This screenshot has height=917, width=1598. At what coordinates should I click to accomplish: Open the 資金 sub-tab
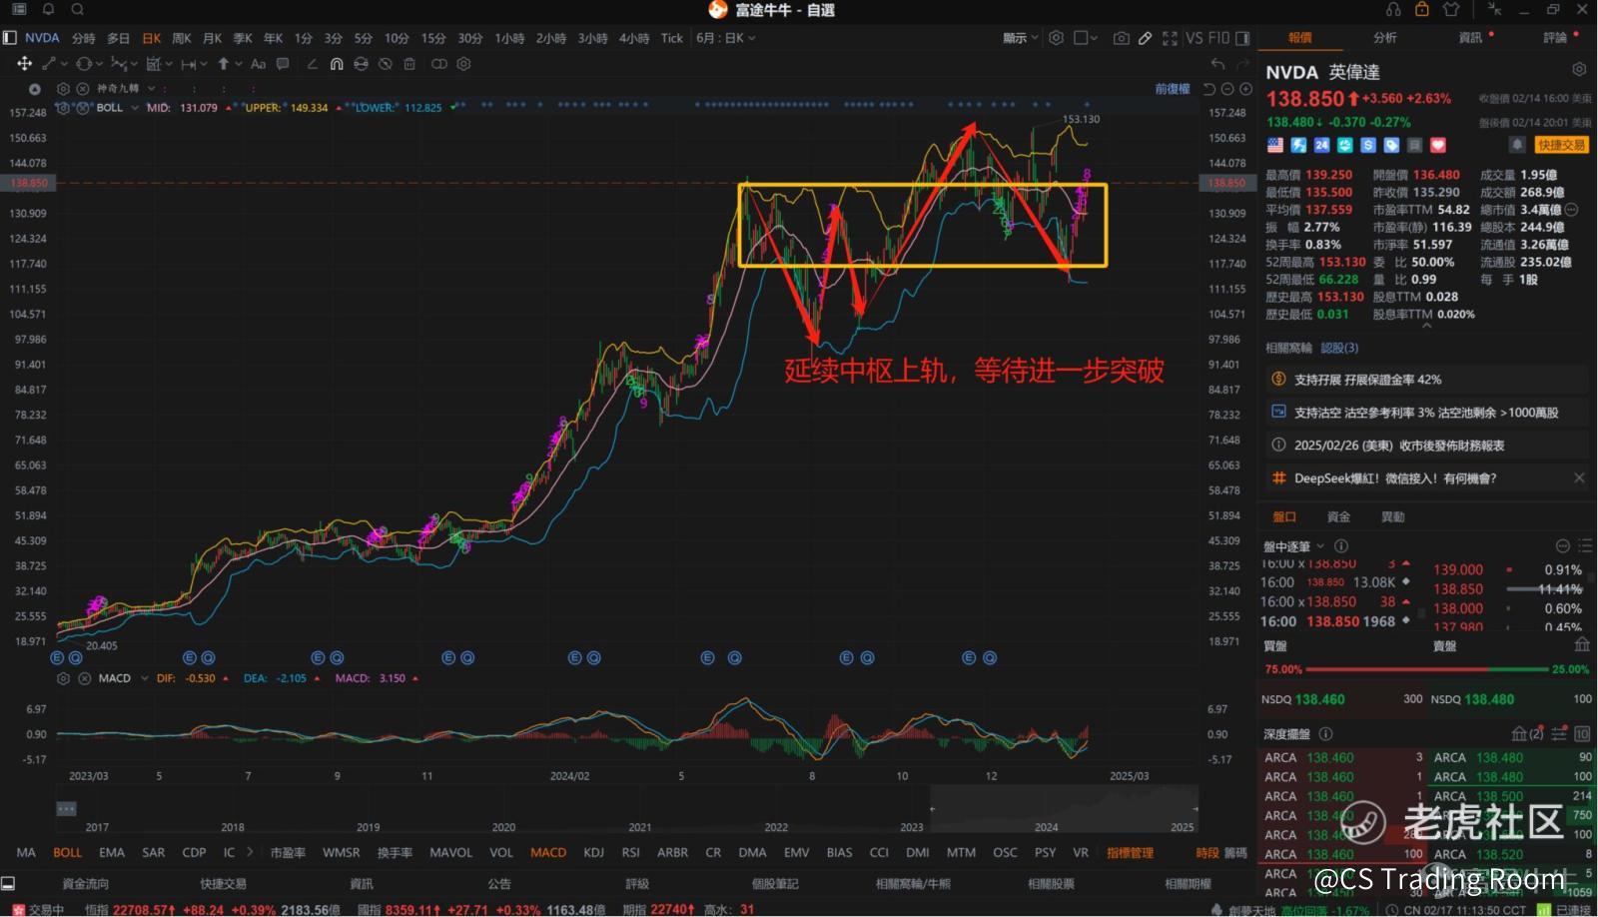click(1338, 516)
